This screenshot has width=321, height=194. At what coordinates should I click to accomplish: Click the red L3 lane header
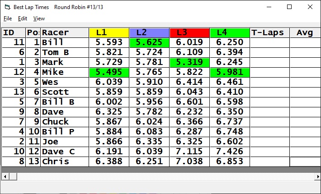(189, 32)
